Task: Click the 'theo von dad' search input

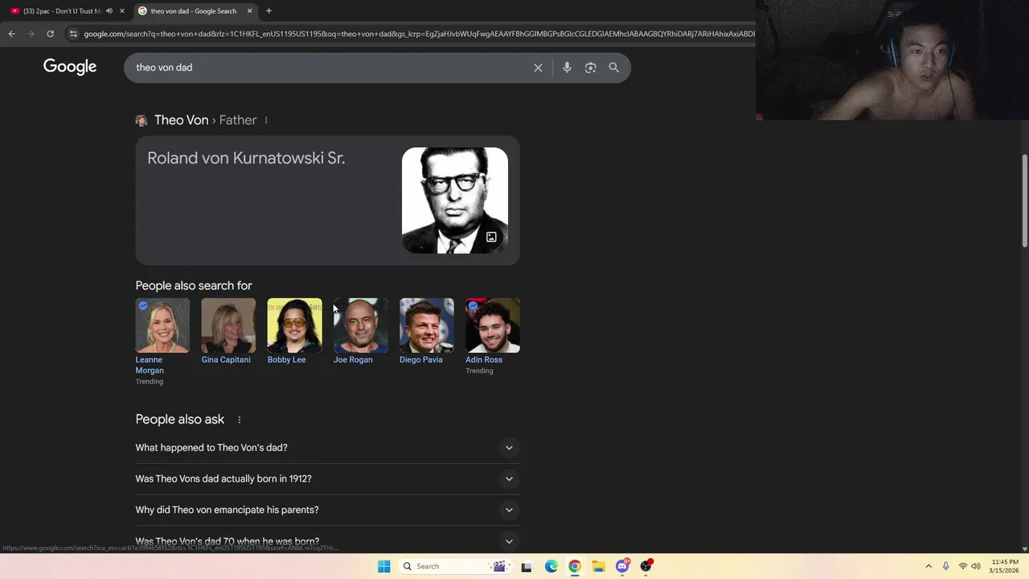Action: point(330,68)
